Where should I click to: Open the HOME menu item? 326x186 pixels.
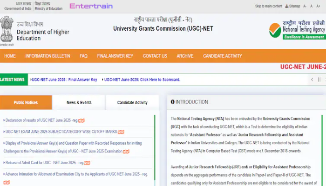pos(10,56)
